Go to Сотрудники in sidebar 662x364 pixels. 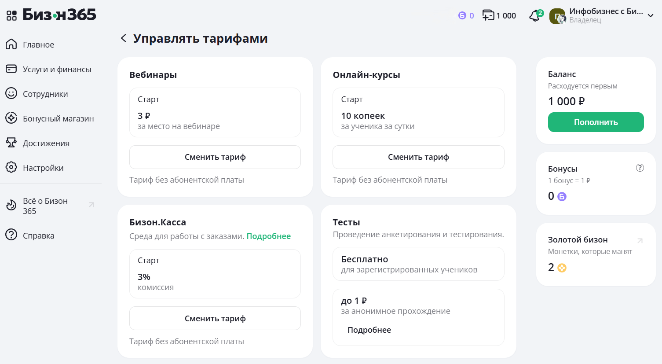click(45, 94)
